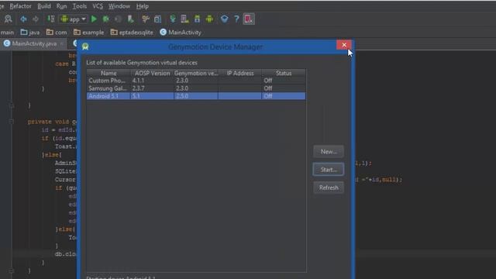Click the blue diamond toolbar icon
Image resolution: width=496 pixels, height=279 pixels.
click(x=224, y=19)
